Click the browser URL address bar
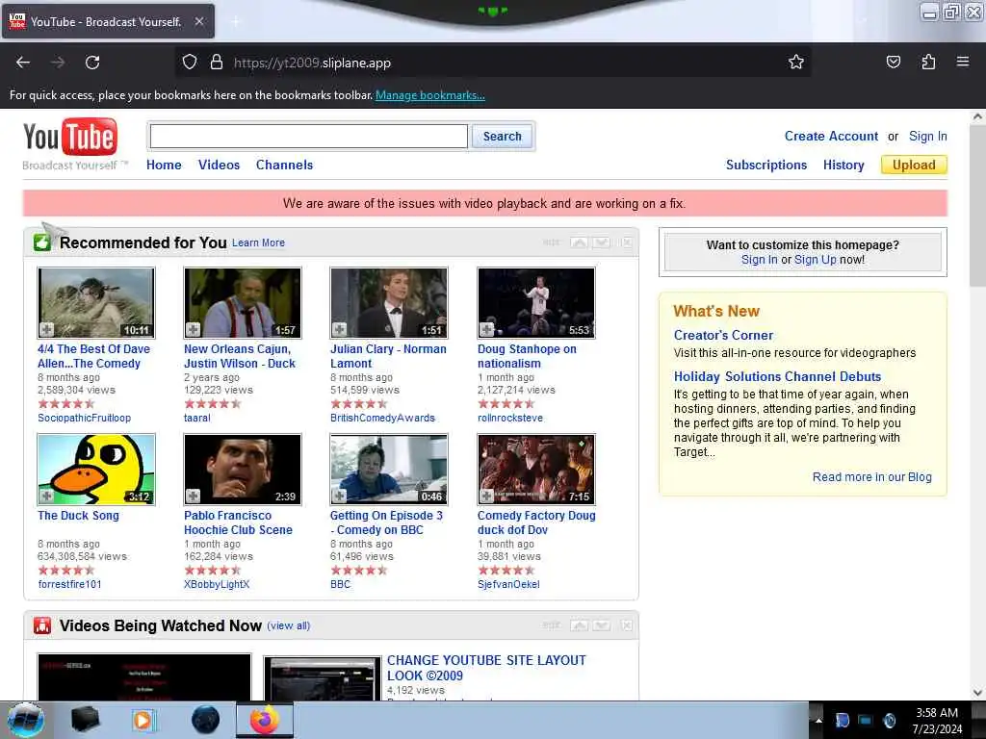 click(x=492, y=63)
